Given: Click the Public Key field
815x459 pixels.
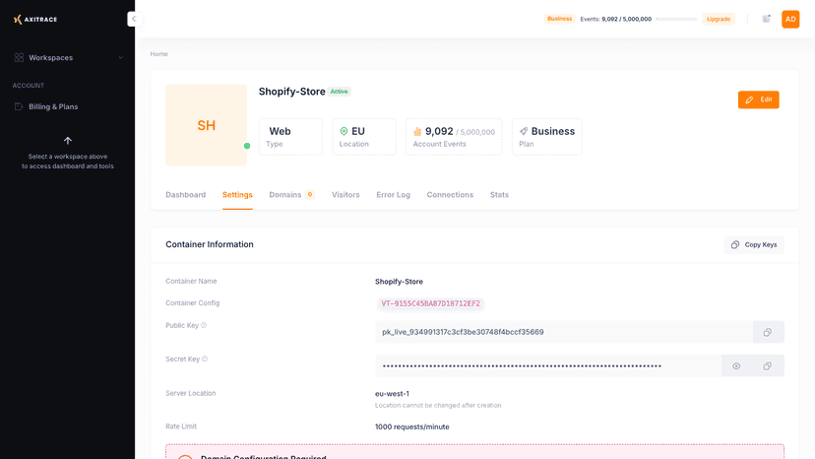Looking at the screenshot, I should click(x=564, y=332).
